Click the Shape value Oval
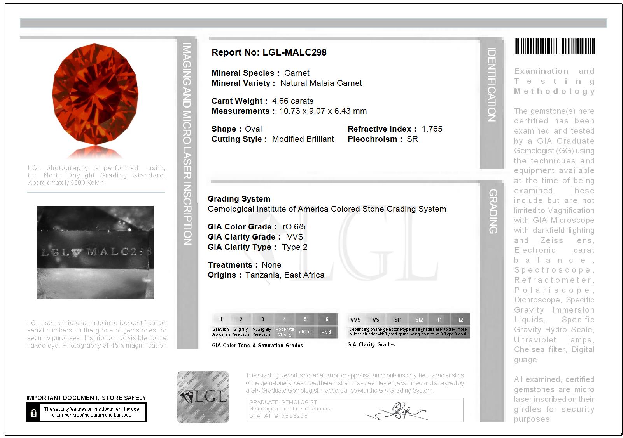This screenshot has height=438, width=623. [253, 129]
